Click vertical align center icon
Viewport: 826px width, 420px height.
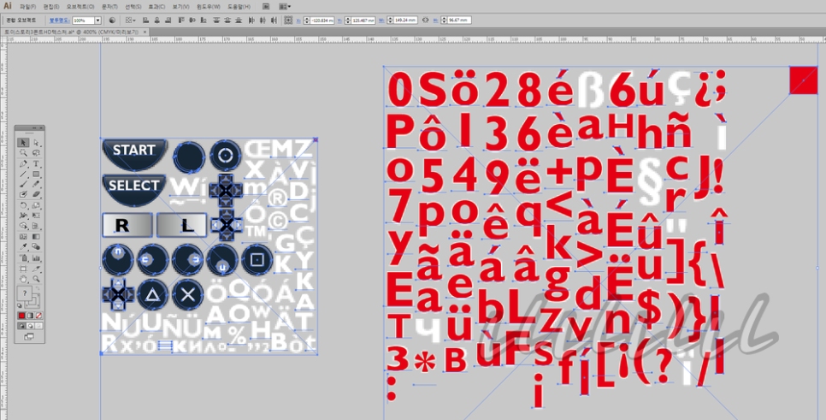(x=192, y=21)
